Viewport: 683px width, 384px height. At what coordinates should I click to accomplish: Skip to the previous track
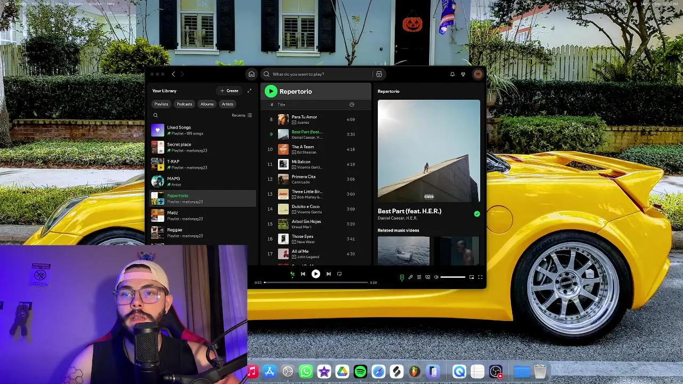point(303,274)
